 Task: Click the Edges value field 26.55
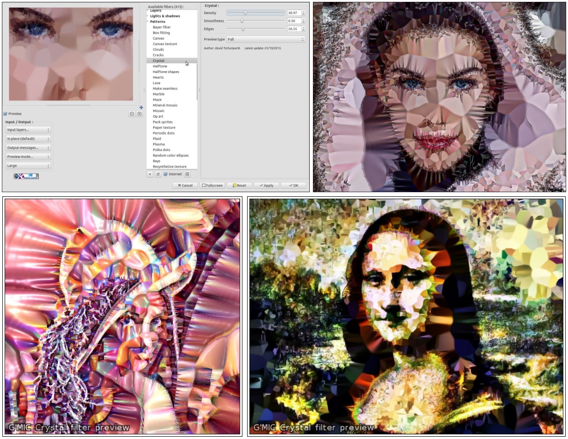294,29
